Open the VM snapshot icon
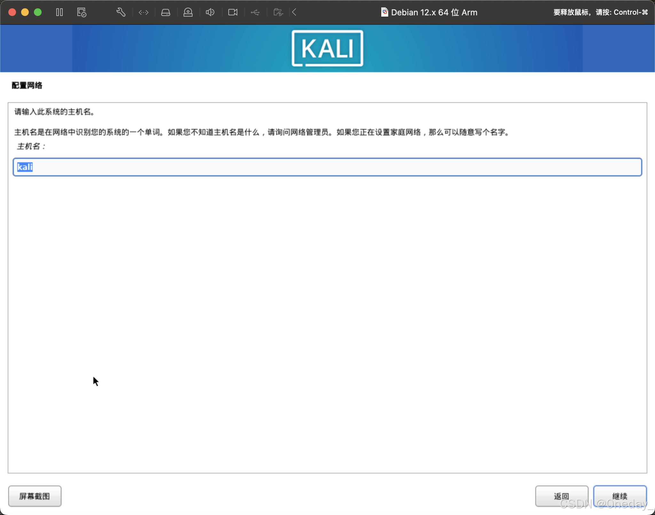Image resolution: width=655 pixels, height=515 pixels. tap(82, 12)
